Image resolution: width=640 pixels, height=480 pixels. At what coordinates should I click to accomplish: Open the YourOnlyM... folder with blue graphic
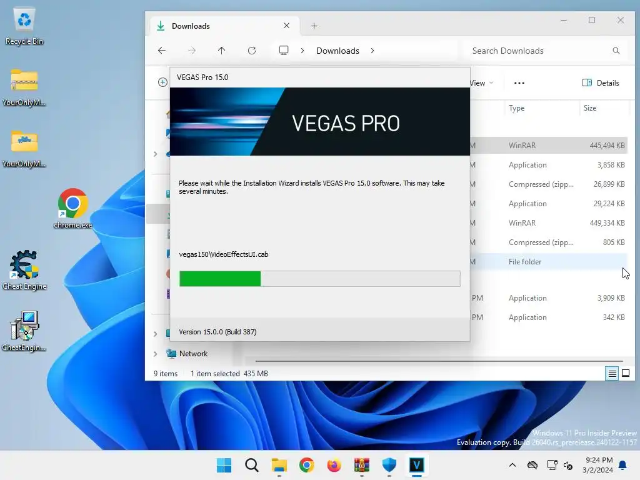point(24,149)
